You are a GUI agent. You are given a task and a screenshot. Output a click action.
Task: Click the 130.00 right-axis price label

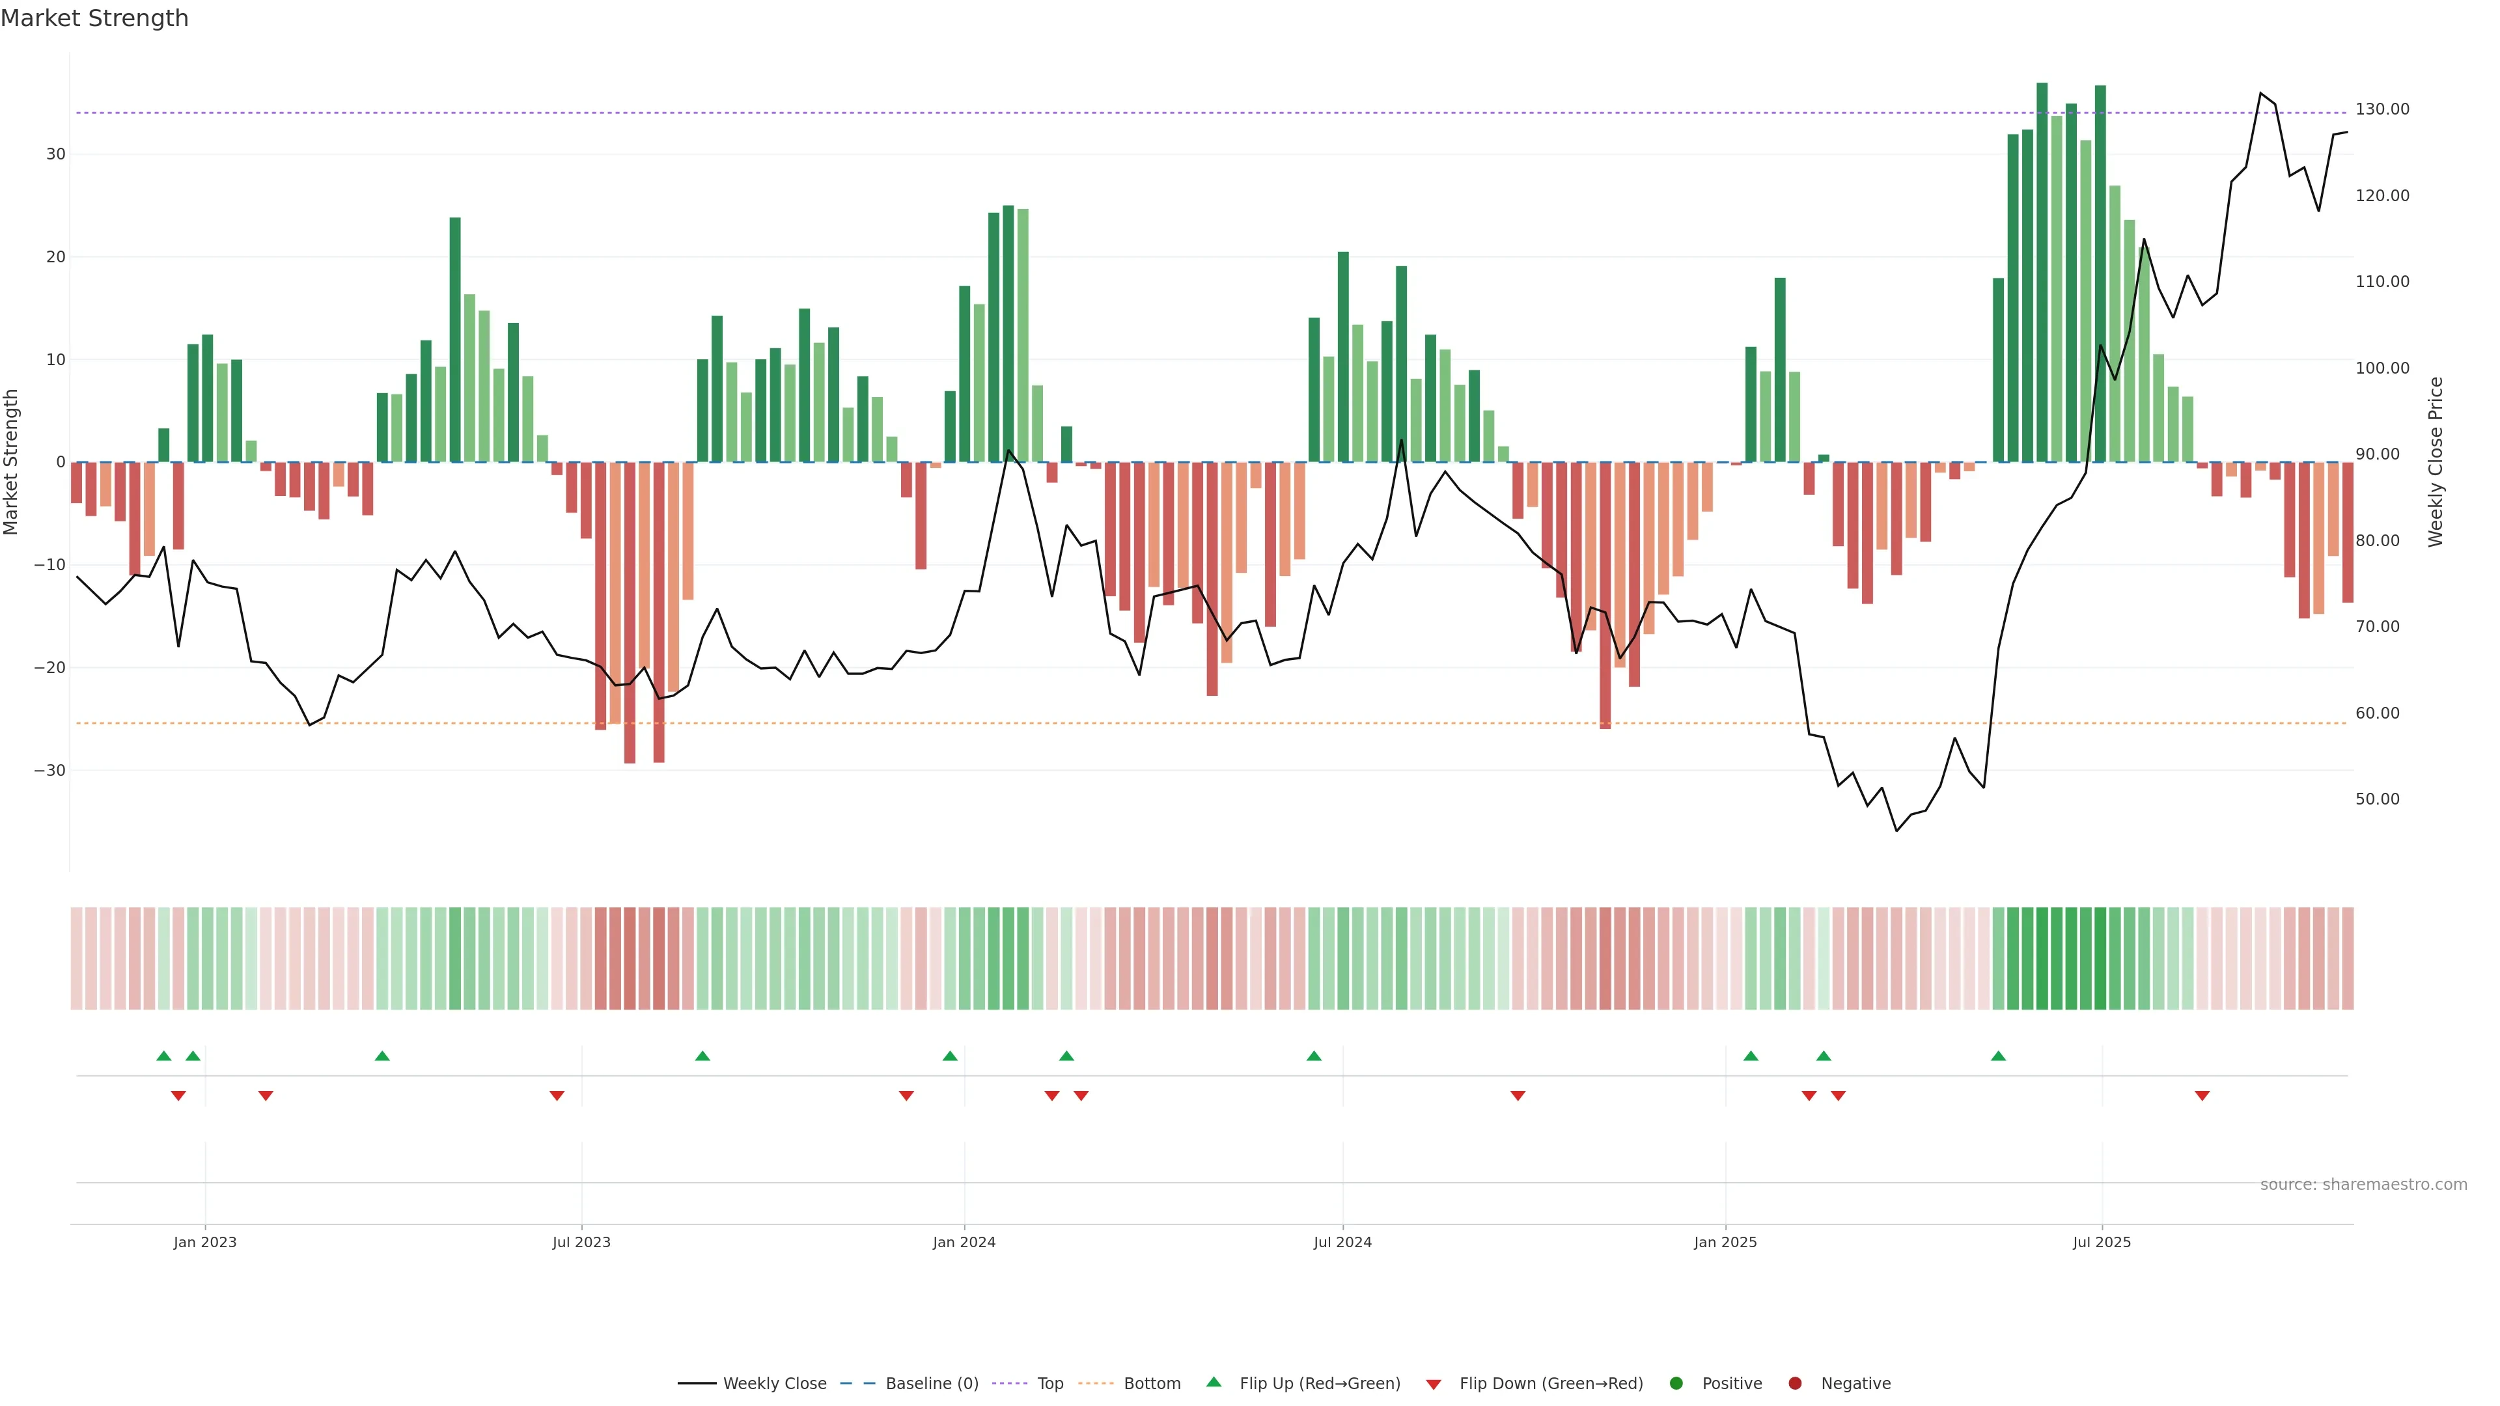2382,109
